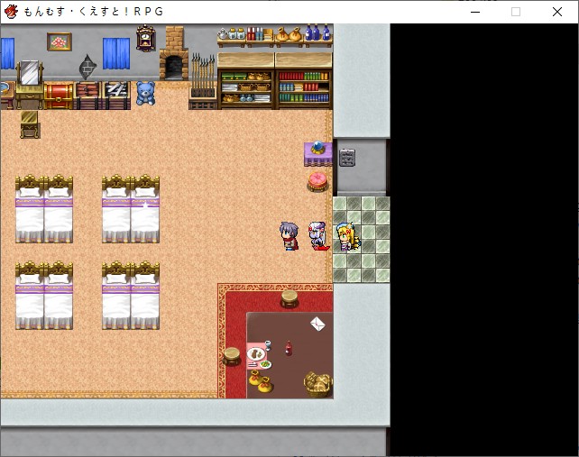Open the red treasure chest
This screenshot has width=579, height=457.
59,96
